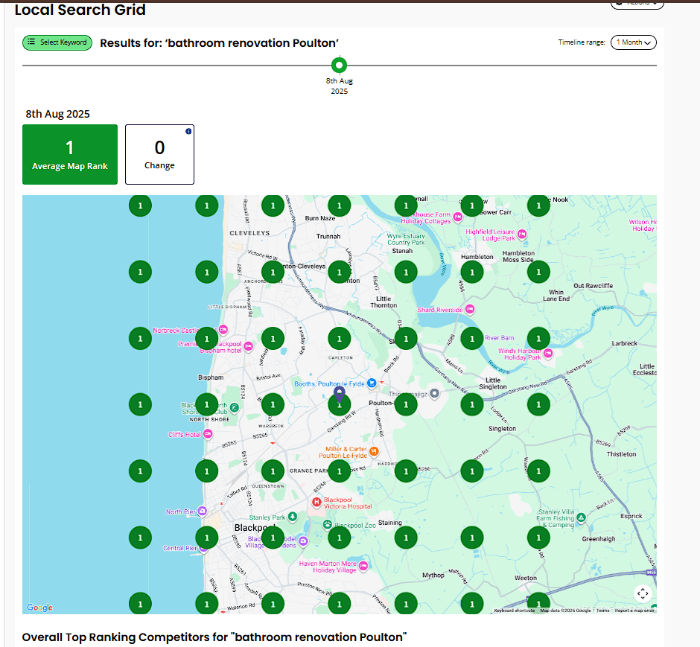Click the Google logo on map

point(40,608)
